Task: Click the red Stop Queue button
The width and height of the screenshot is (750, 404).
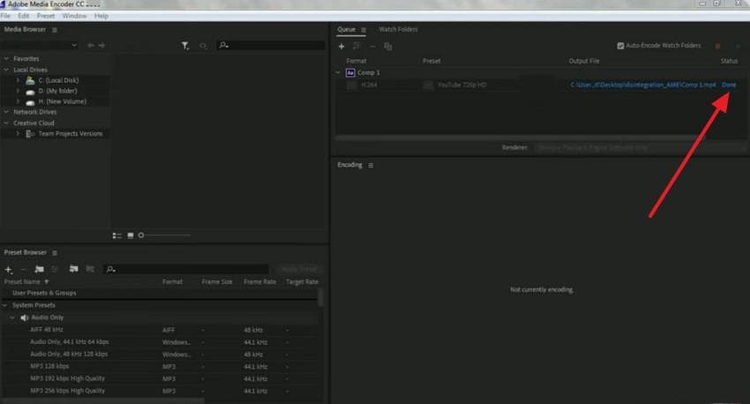Action: 717,46
